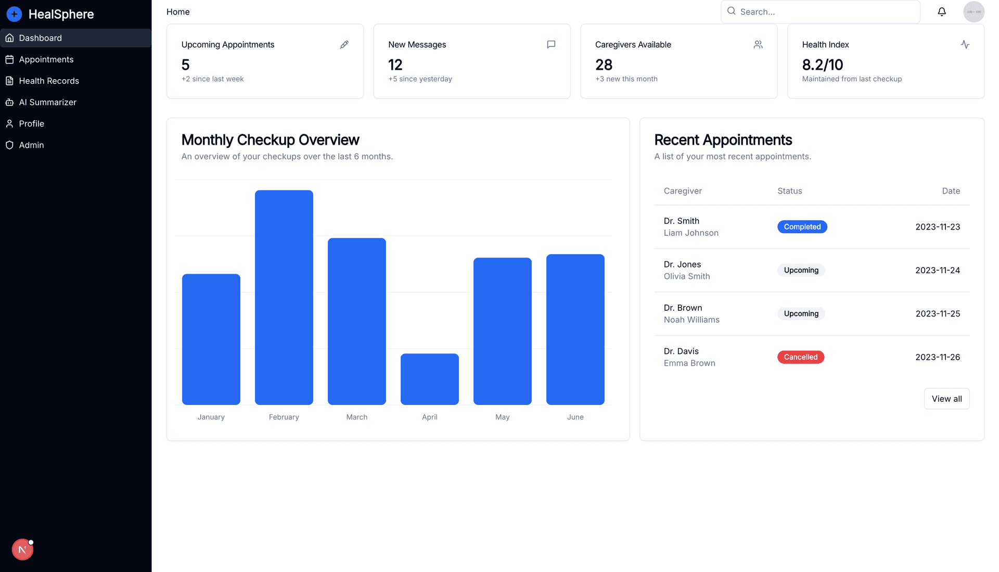Click the activity pulse icon on Health Index card
This screenshot has width=999, height=572.
(x=965, y=45)
